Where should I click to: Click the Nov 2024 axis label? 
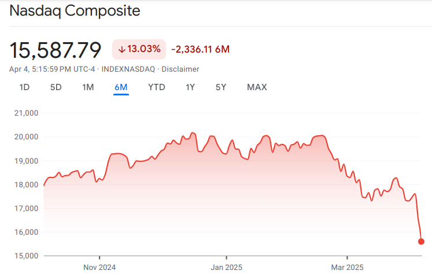coord(99,267)
